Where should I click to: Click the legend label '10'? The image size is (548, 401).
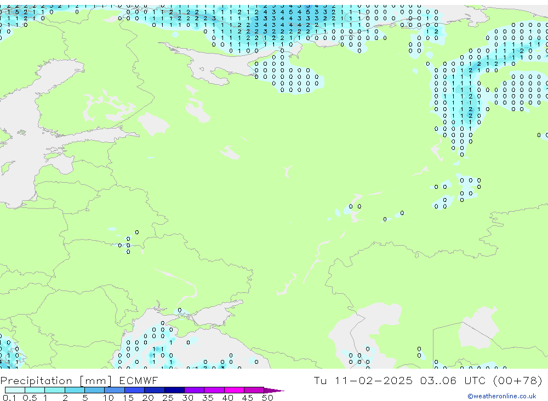[x=109, y=398]
